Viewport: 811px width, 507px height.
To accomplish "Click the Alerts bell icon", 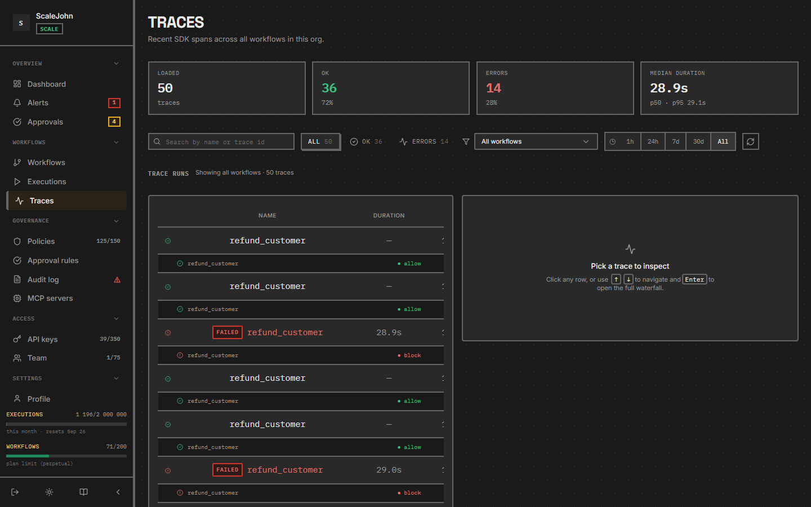I will coord(17,103).
